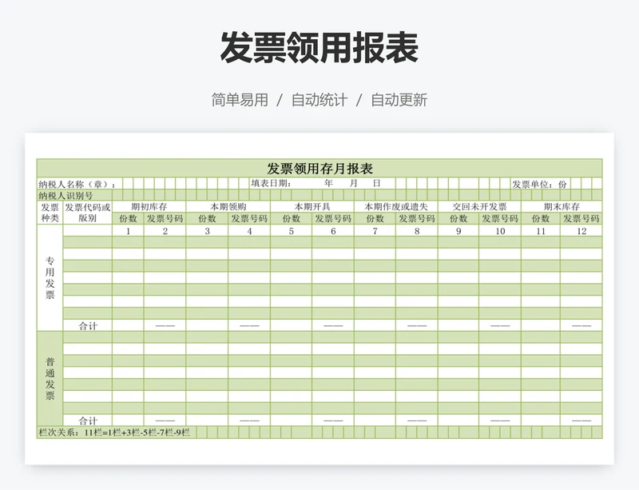Select the 期末库存 header cell
This screenshot has width=639, height=490.
(x=562, y=206)
